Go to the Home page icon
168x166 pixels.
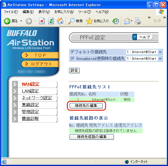pos(60,21)
